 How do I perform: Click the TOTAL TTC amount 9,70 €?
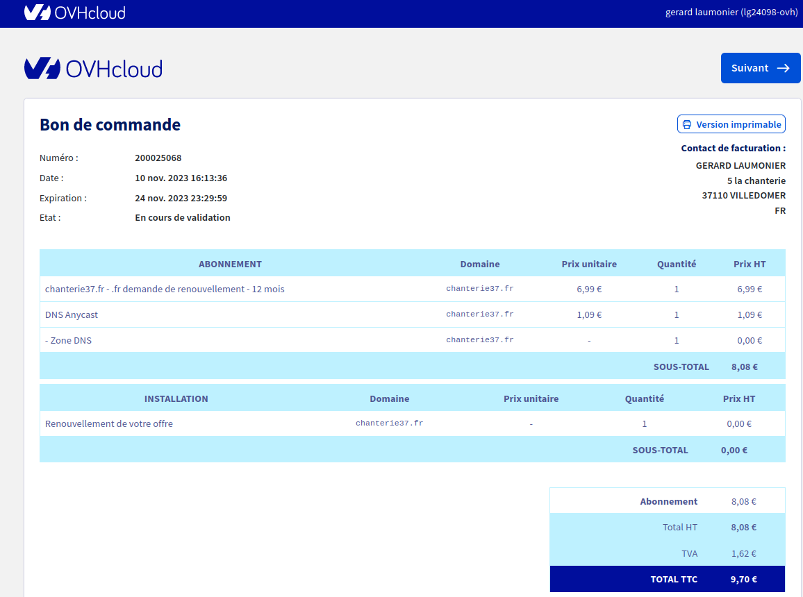click(x=743, y=579)
